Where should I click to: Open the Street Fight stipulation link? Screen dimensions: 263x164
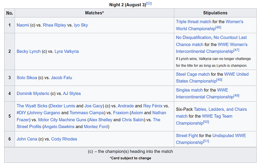(187, 136)
